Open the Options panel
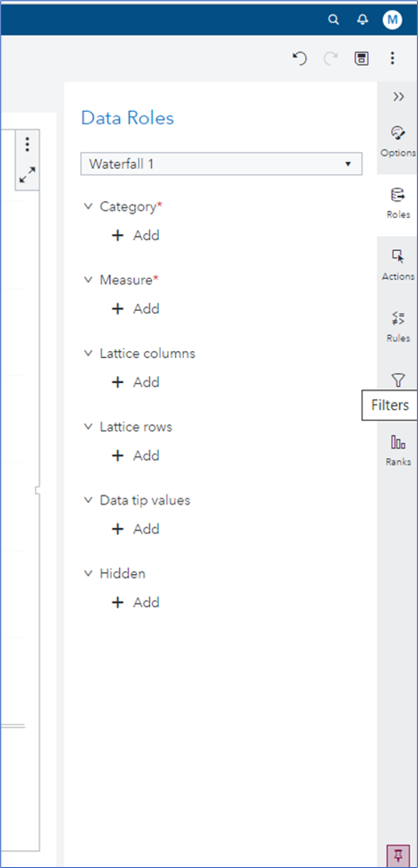Viewport: 418px width, 868px height. pyautogui.click(x=398, y=140)
